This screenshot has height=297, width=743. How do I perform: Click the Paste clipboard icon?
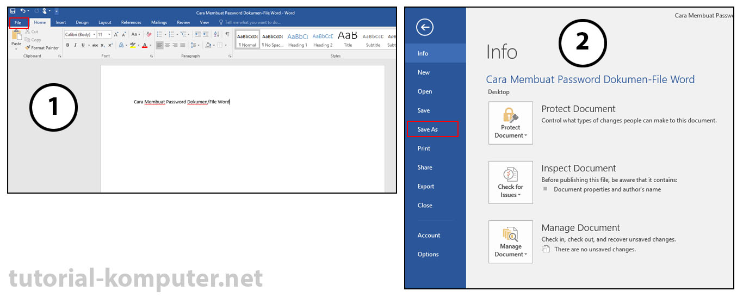point(17,36)
